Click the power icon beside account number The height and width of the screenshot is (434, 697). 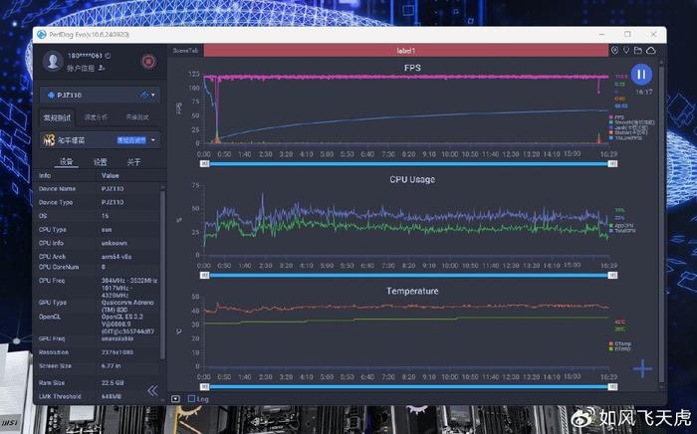tap(108, 56)
